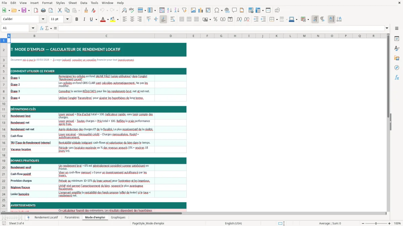The image size is (403, 226).
Task: Open the font color dropdown arrow
Action: tap(107, 19)
